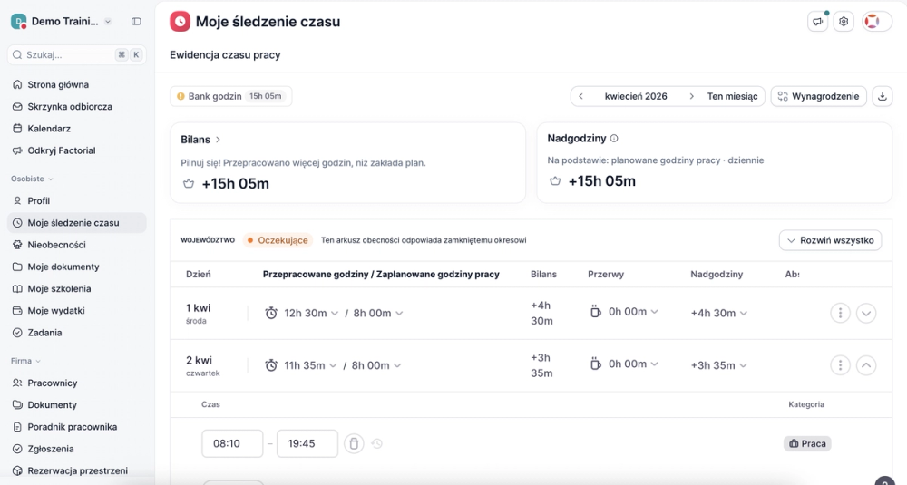907x485 pixels.
Task: Open Dokumenty in sidebar
Action: pos(76,404)
